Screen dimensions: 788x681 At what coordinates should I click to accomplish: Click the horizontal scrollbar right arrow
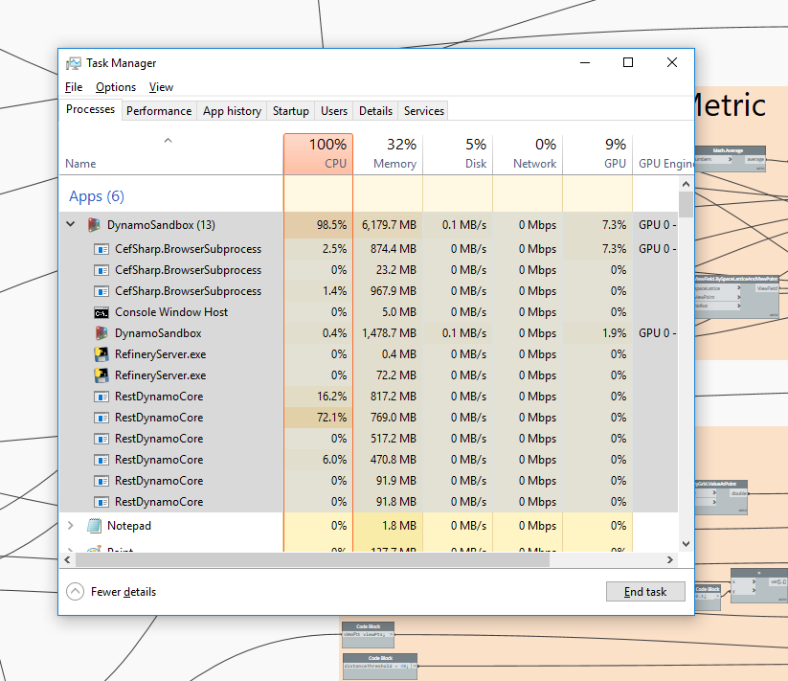point(670,558)
